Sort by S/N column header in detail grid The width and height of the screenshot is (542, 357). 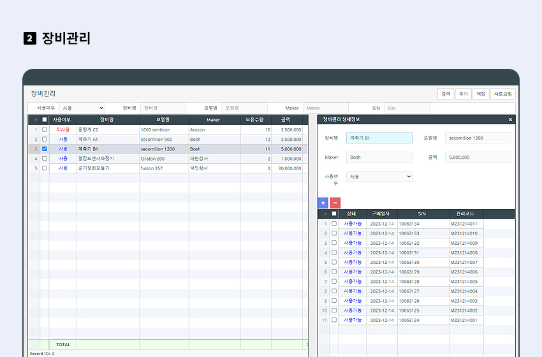(x=423, y=214)
